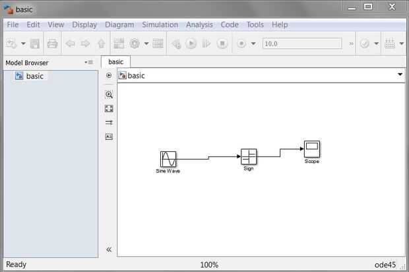
Task: Go back with the left arrow
Action: (x=70, y=44)
